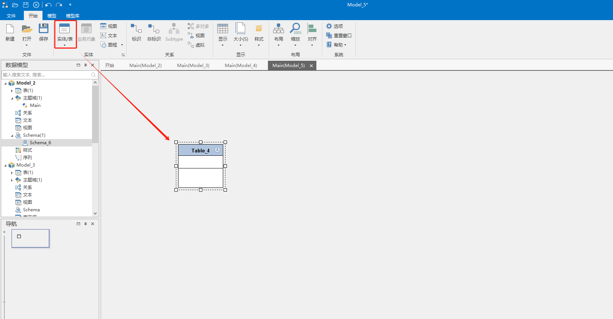The image size is (613, 319).
Task: Open the 图框 frame dropdown arrow
Action: 122,45
